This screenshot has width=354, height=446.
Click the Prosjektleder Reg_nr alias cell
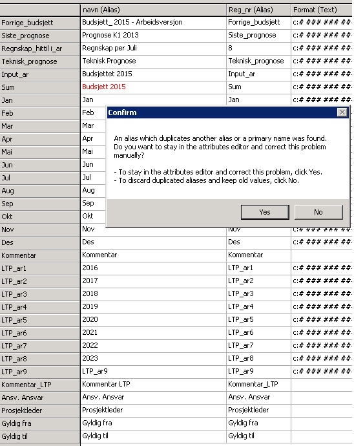point(259,410)
